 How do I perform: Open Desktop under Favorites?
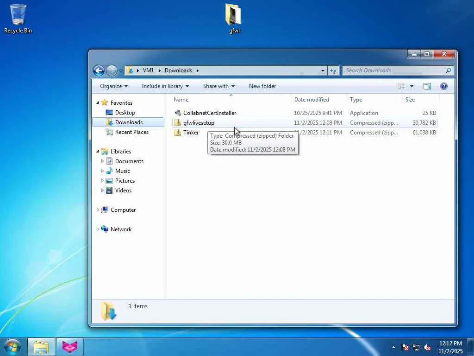[125, 113]
